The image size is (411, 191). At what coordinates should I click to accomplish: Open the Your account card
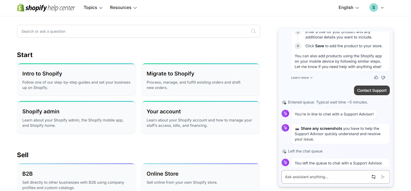[201, 117]
